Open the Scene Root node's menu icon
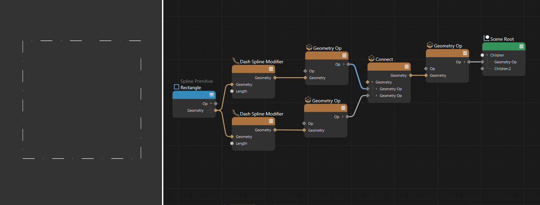The width and height of the screenshot is (540, 205). pyautogui.click(x=521, y=46)
